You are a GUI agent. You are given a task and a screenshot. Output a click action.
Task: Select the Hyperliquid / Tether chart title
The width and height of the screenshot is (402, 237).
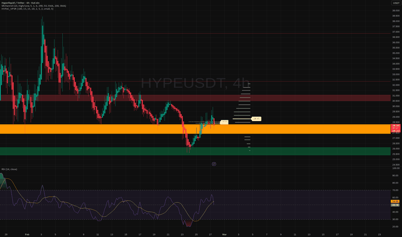point(21,3)
